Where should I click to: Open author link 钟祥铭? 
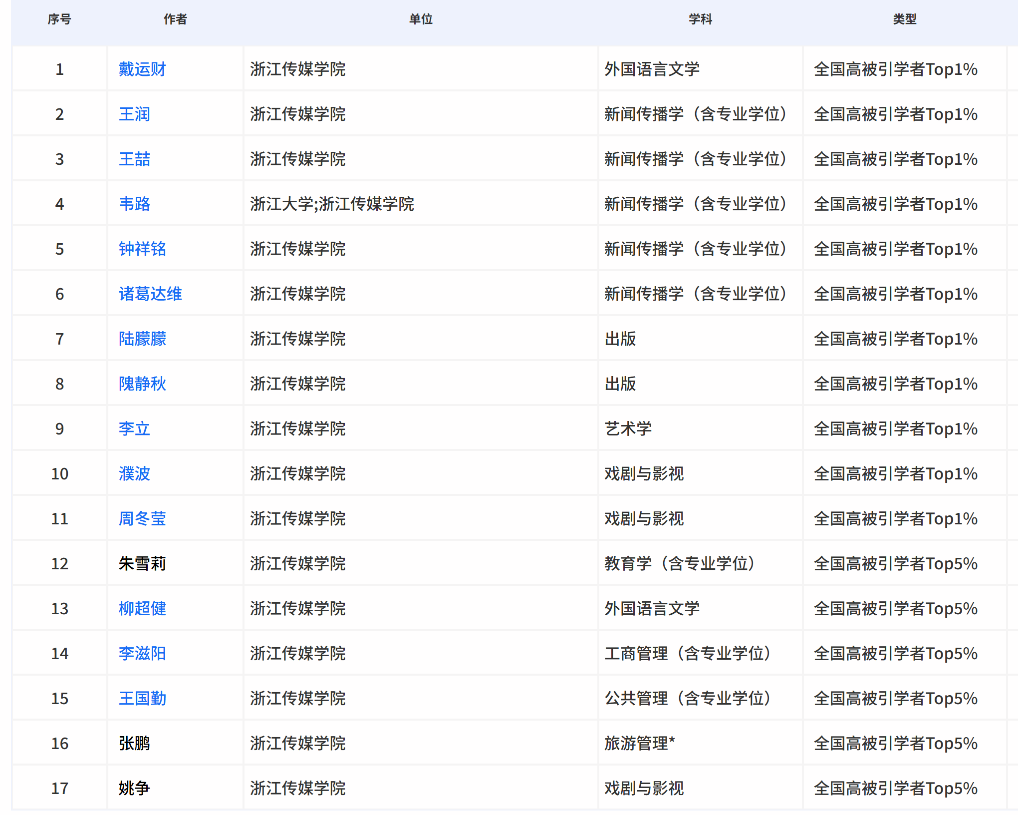[142, 249]
